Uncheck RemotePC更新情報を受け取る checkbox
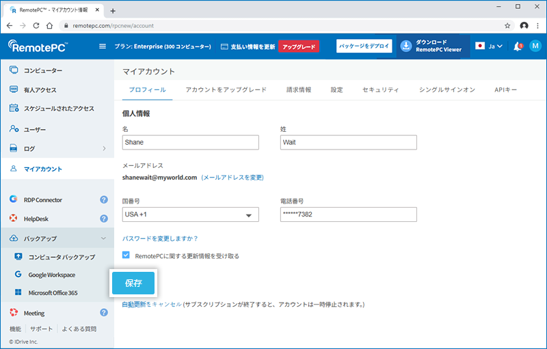The width and height of the screenshot is (547, 349). (126, 255)
